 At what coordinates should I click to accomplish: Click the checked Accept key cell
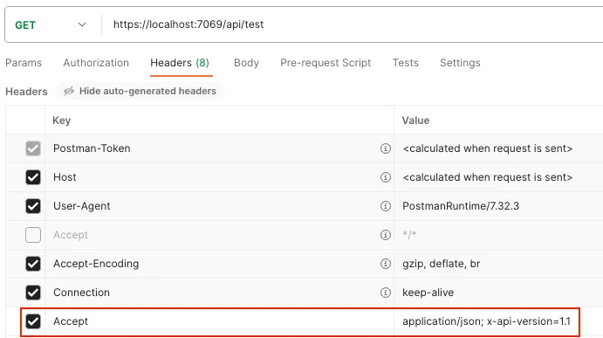coord(219,321)
